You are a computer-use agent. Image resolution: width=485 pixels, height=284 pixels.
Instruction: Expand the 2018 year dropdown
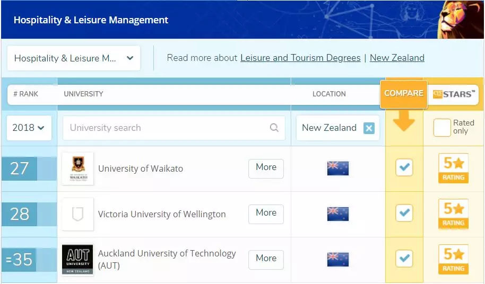click(x=29, y=128)
